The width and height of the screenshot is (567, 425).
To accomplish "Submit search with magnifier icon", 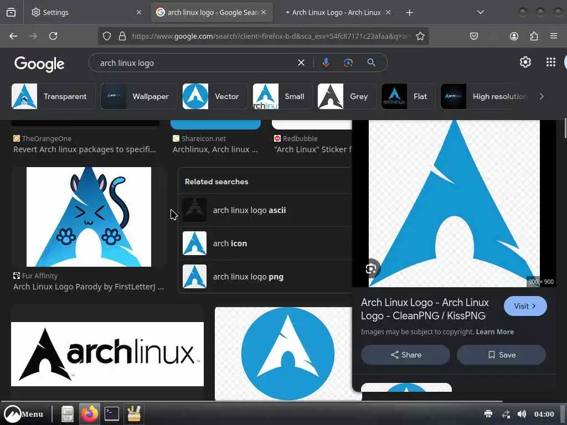I will [372, 63].
